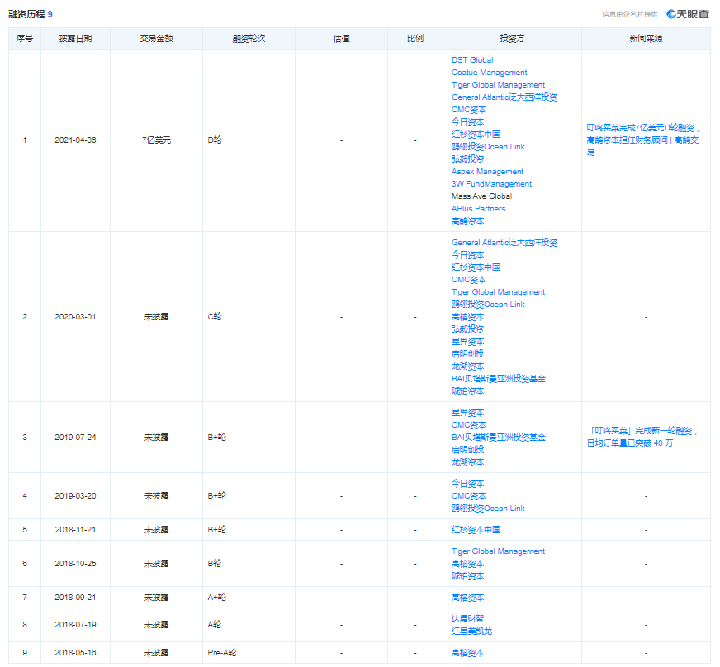The image size is (720, 667).
Task: Open the DST Global investor link
Action: click(472, 60)
